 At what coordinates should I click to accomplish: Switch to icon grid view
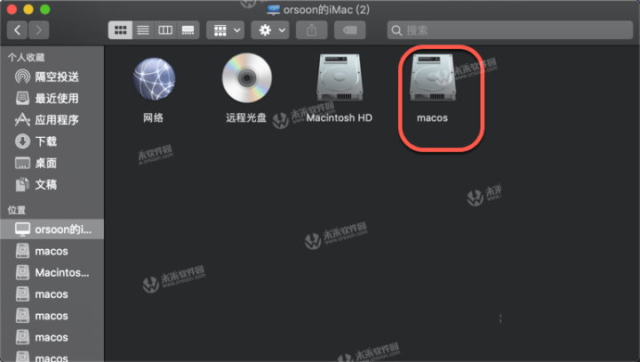120,30
